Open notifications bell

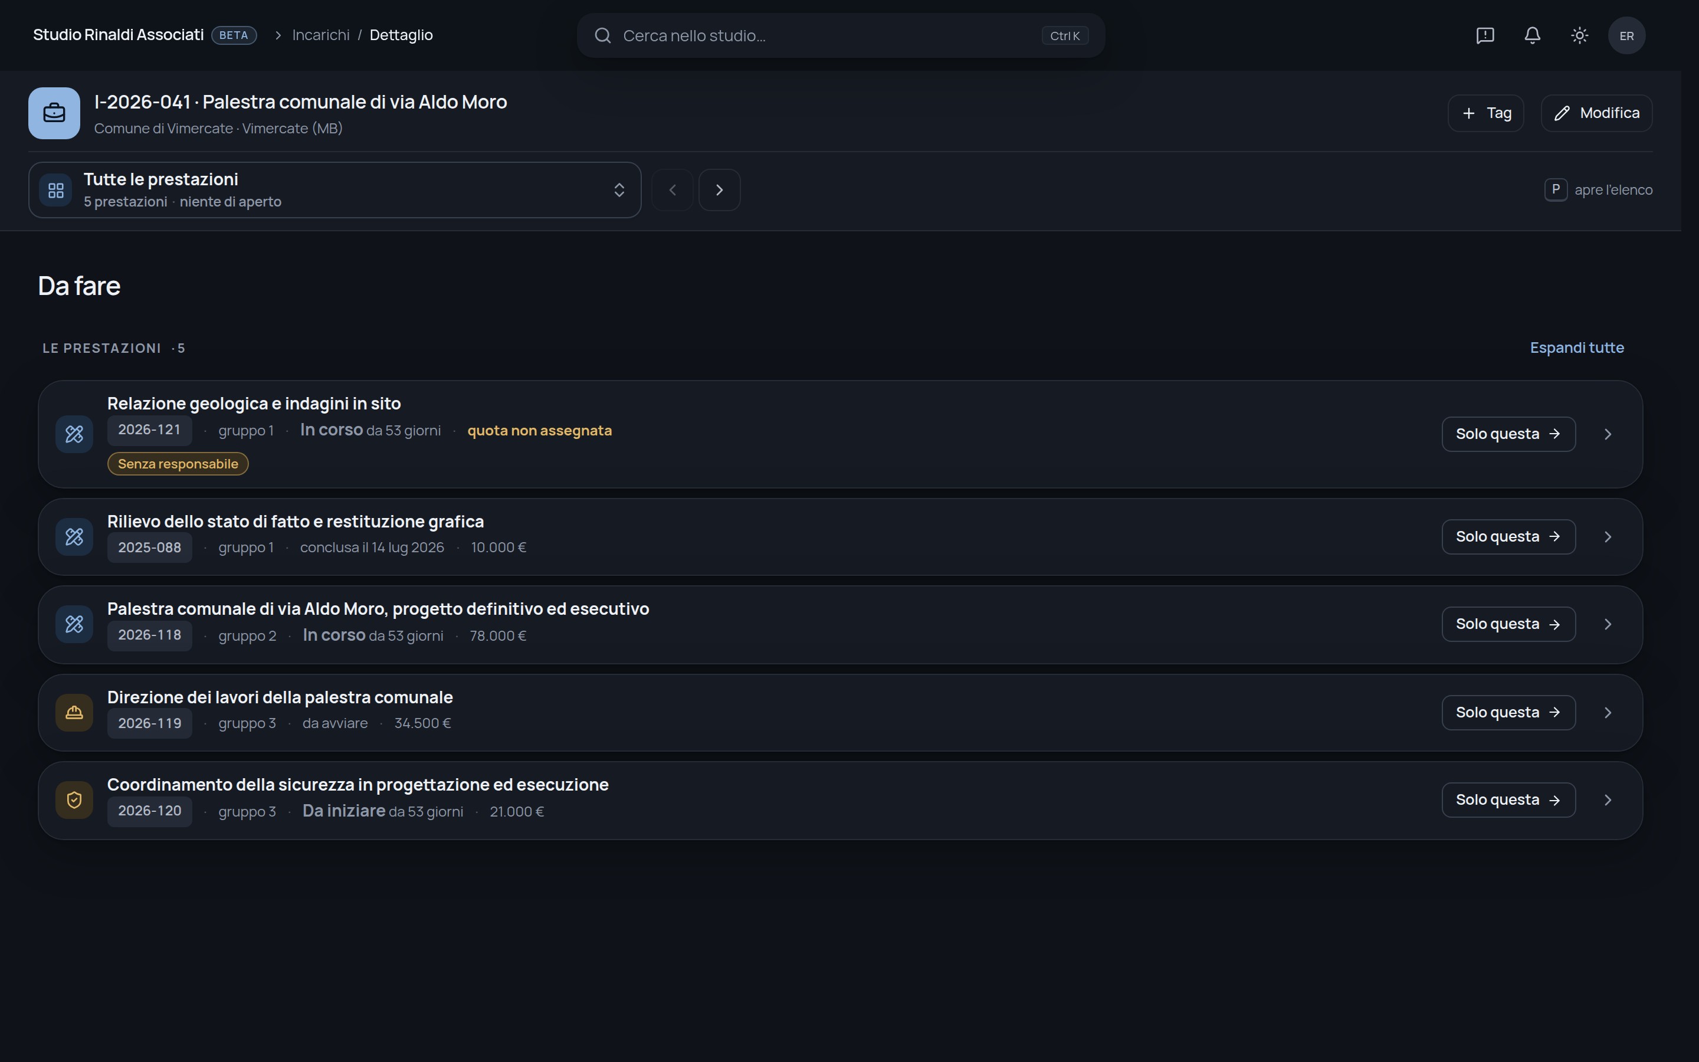click(x=1532, y=35)
